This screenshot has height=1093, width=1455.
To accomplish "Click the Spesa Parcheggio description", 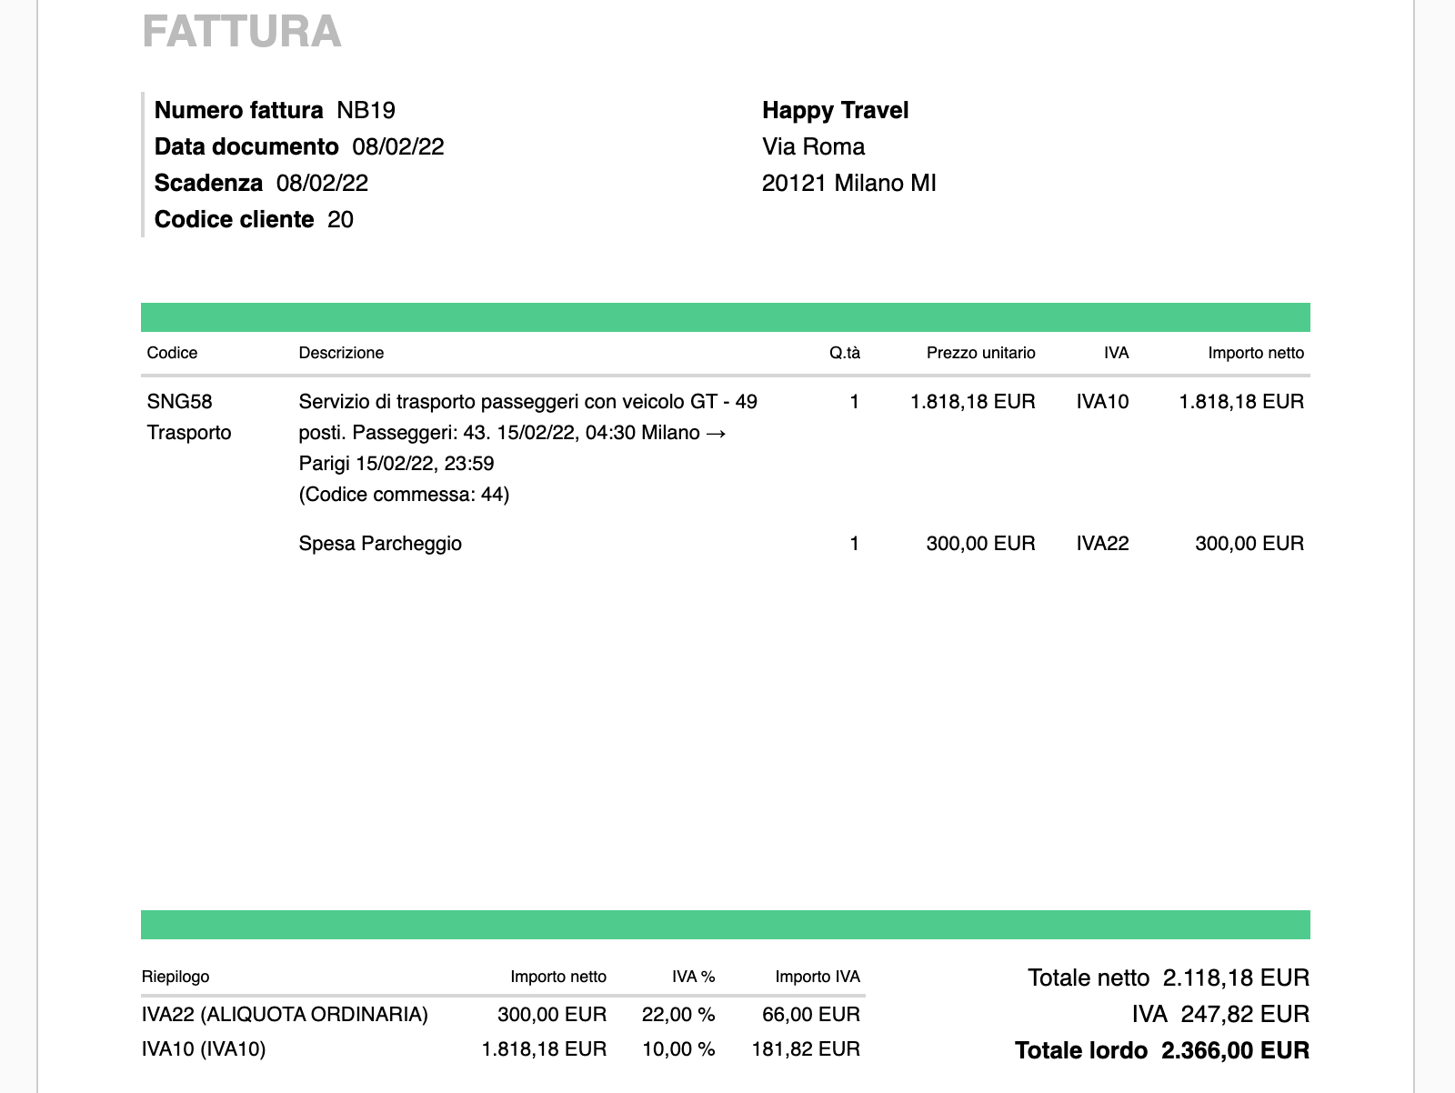I will [380, 544].
